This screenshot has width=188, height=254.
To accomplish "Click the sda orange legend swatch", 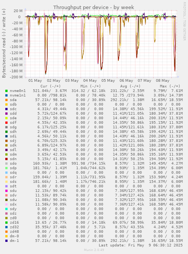I will [6, 100].
